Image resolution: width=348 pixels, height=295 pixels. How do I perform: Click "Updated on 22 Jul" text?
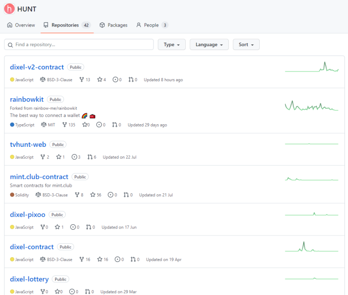click(120, 157)
